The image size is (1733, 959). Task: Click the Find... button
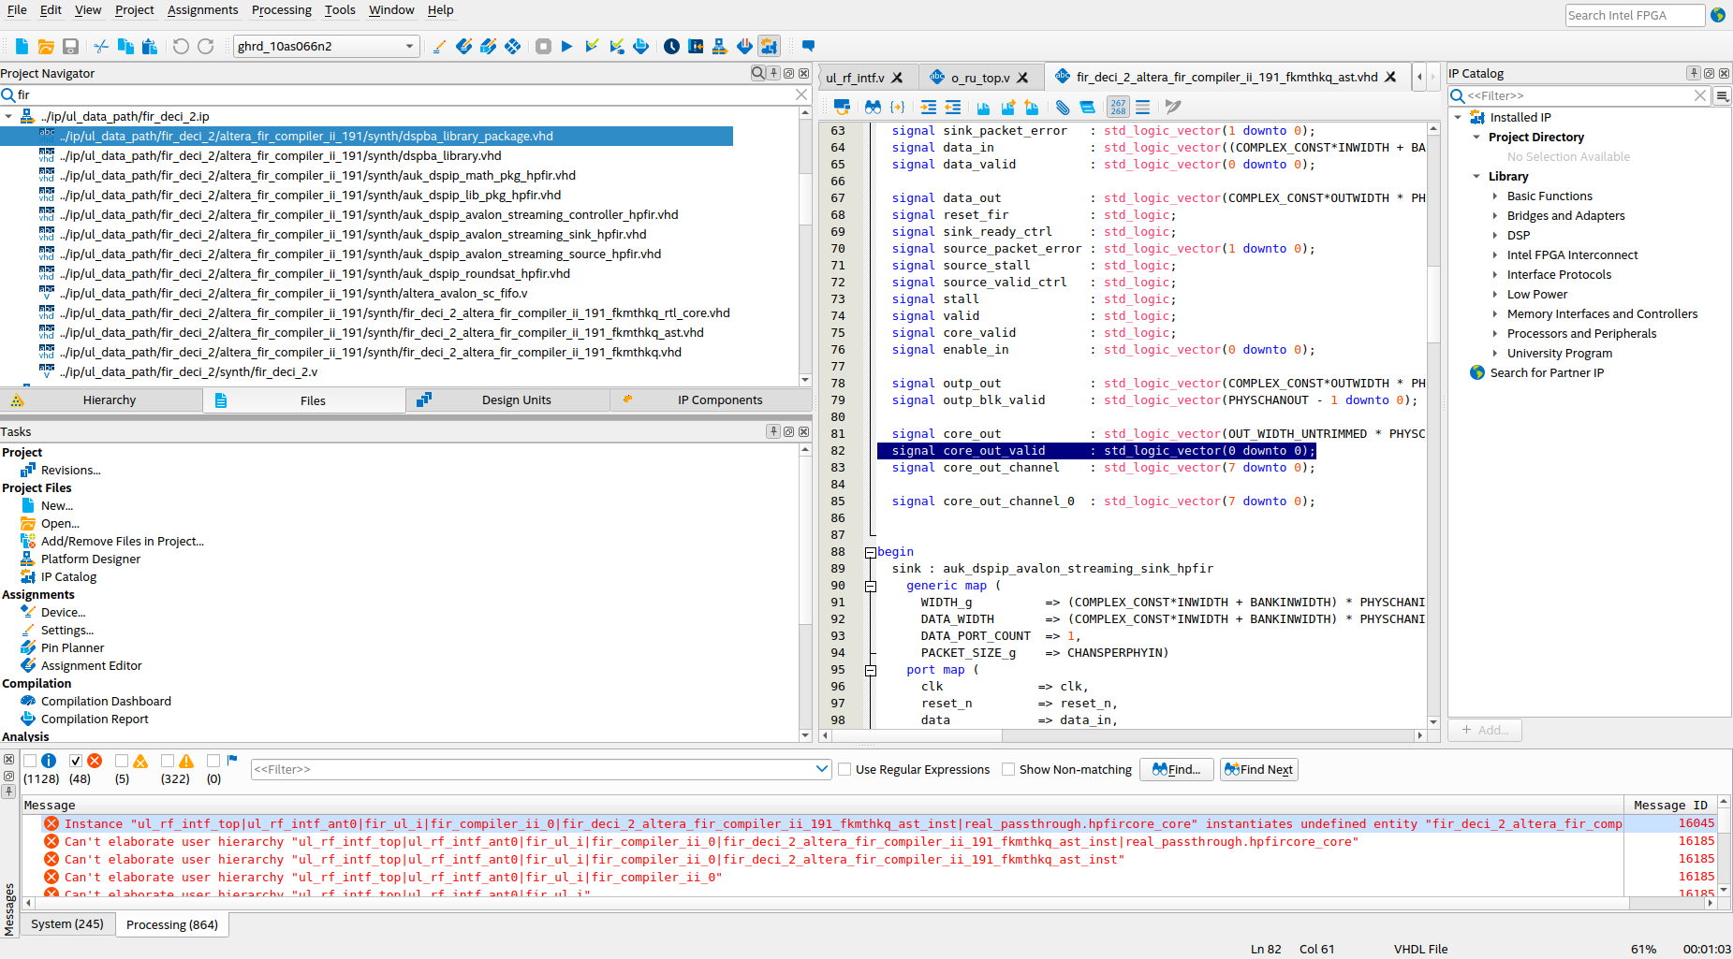tap(1177, 769)
